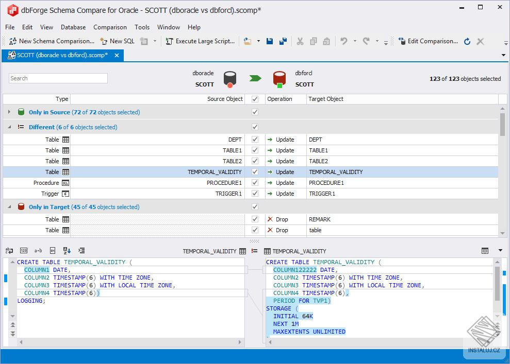This screenshot has height=364, width=510.
Task: Toggle the header select-all checkbox
Action: [x=255, y=99]
